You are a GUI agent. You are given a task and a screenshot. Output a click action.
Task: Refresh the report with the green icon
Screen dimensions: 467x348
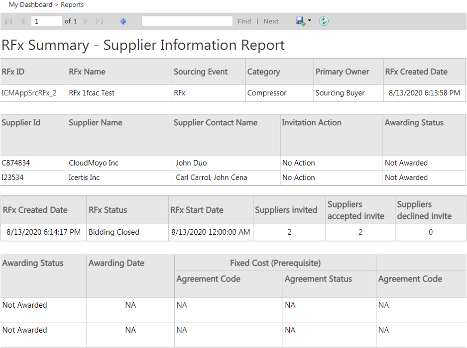tap(324, 21)
